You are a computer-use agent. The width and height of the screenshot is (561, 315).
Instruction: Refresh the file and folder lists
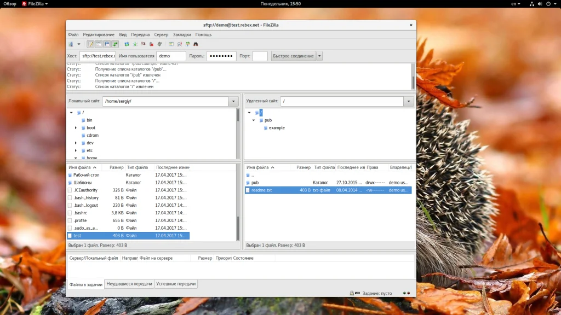click(127, 44)
